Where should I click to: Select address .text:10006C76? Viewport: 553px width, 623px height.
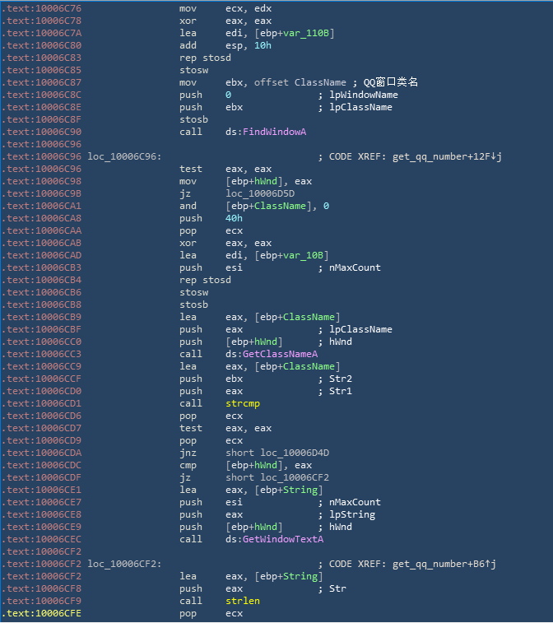(x=41, y=8)
